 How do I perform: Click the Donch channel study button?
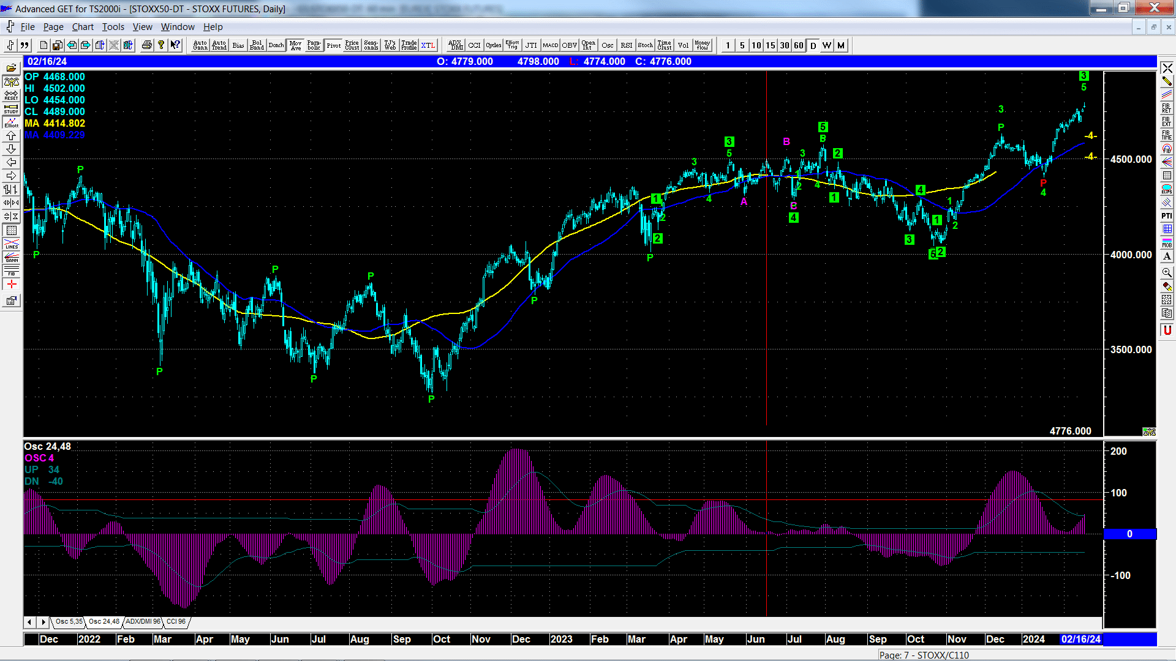click(x=276, y=45)
